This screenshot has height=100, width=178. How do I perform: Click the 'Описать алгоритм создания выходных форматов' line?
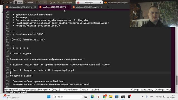pos(50,84)
